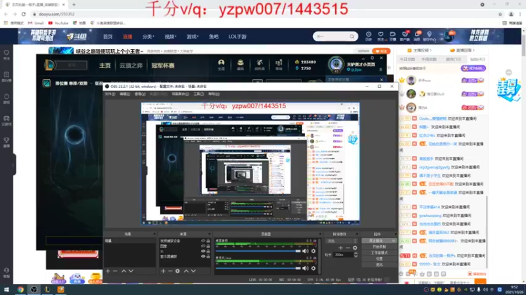Open the Help menu in OBS
The width and height of the screenshot is (526, 295).
point(214,94)
